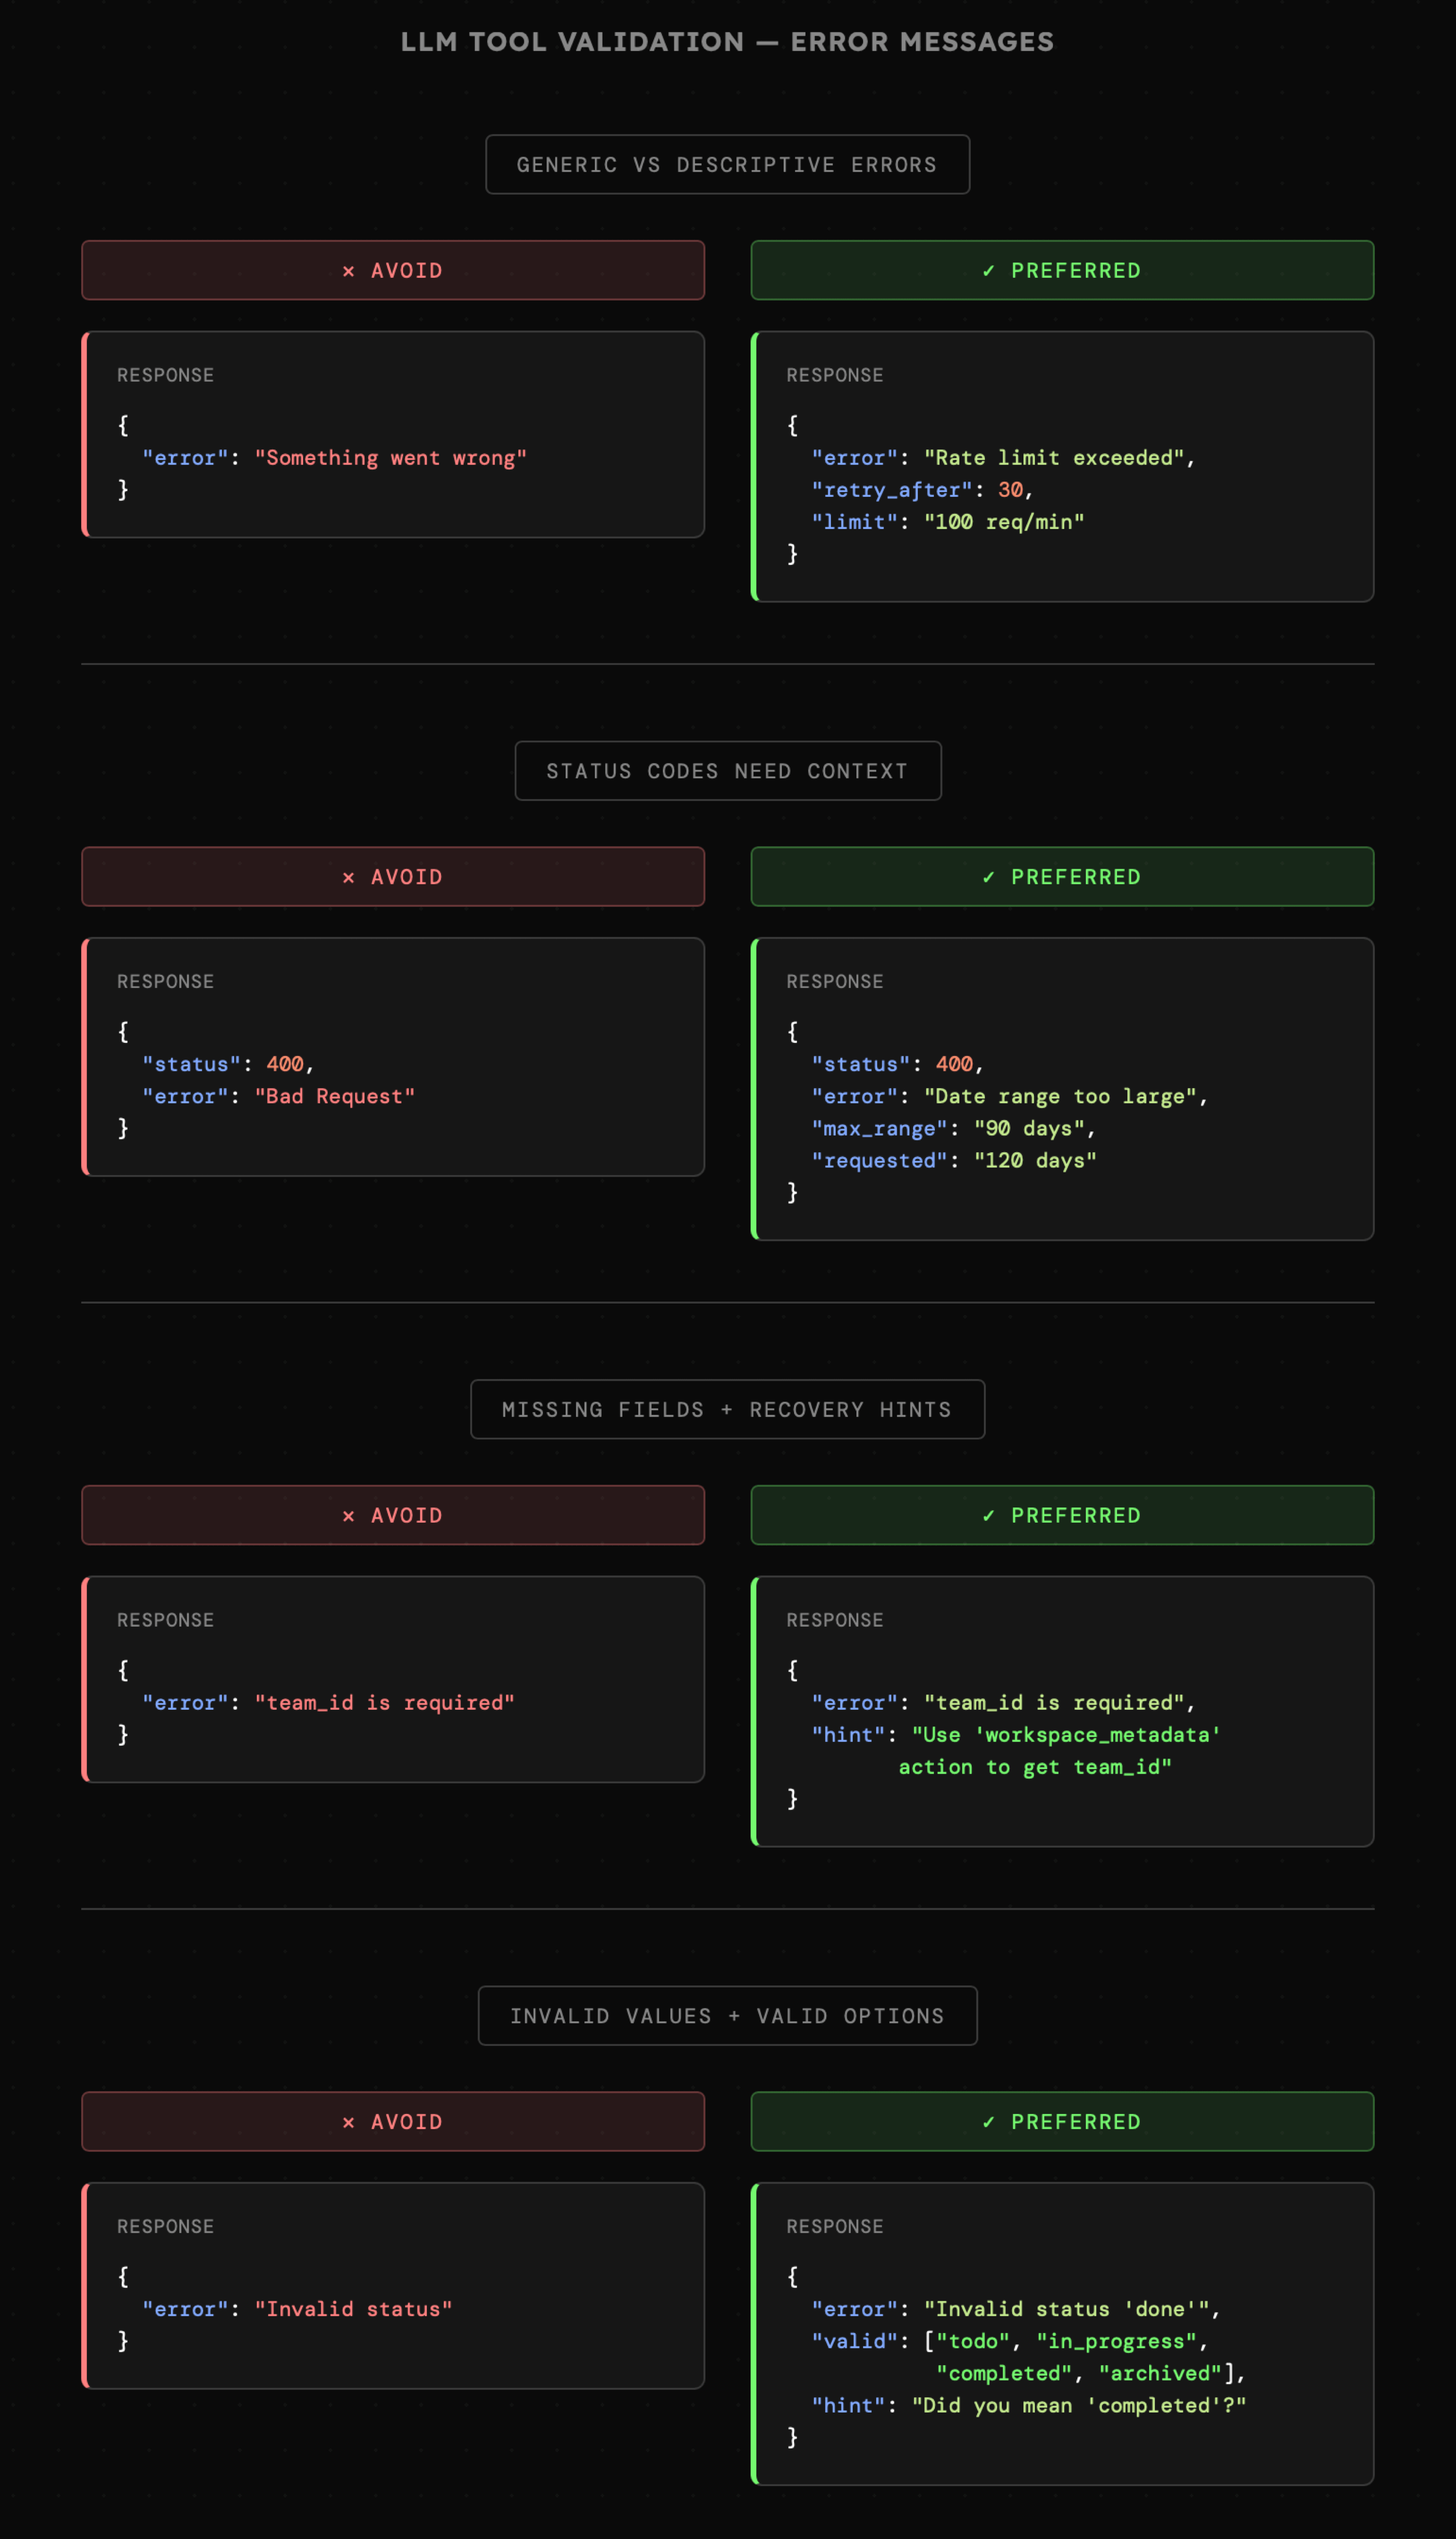Click the 'workspace_metadata' hint text
The width and height of the screenshot is (1456, 2539).
tap(1066, 1735)
